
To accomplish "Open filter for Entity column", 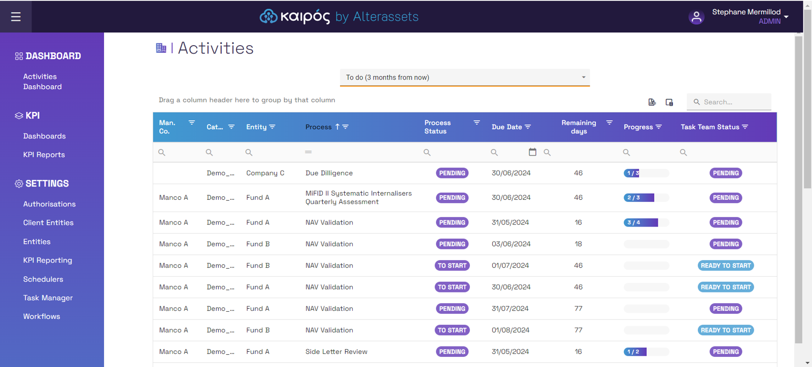I will tap(273, 127).
